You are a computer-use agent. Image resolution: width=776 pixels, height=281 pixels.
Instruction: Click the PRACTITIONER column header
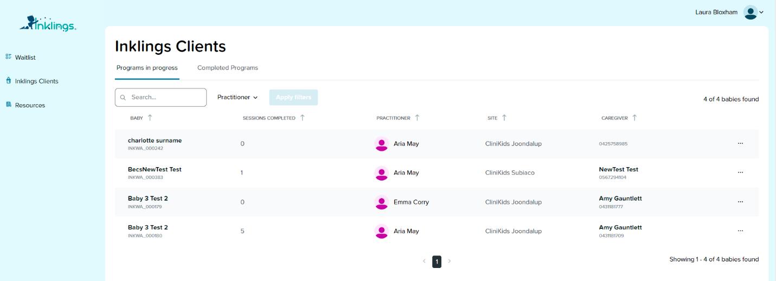393,118
